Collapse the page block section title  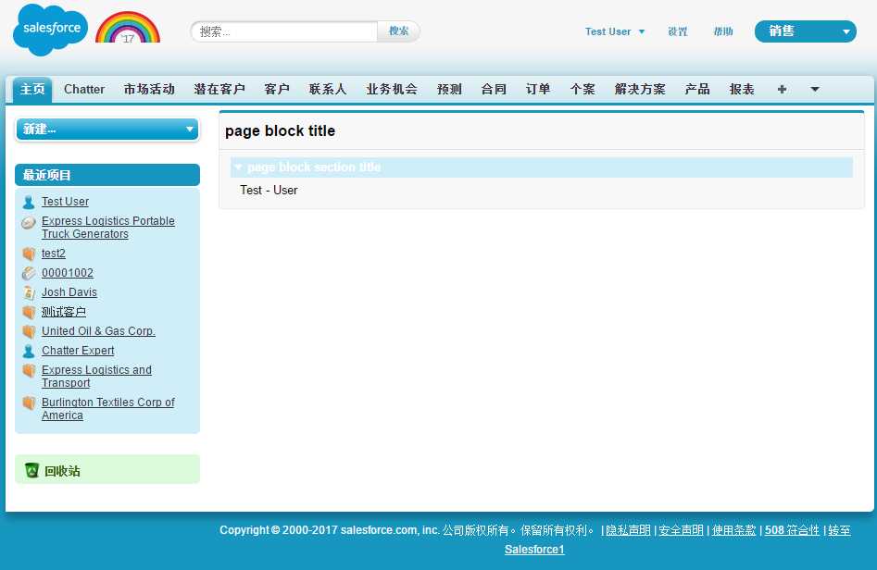click(238, 167)
